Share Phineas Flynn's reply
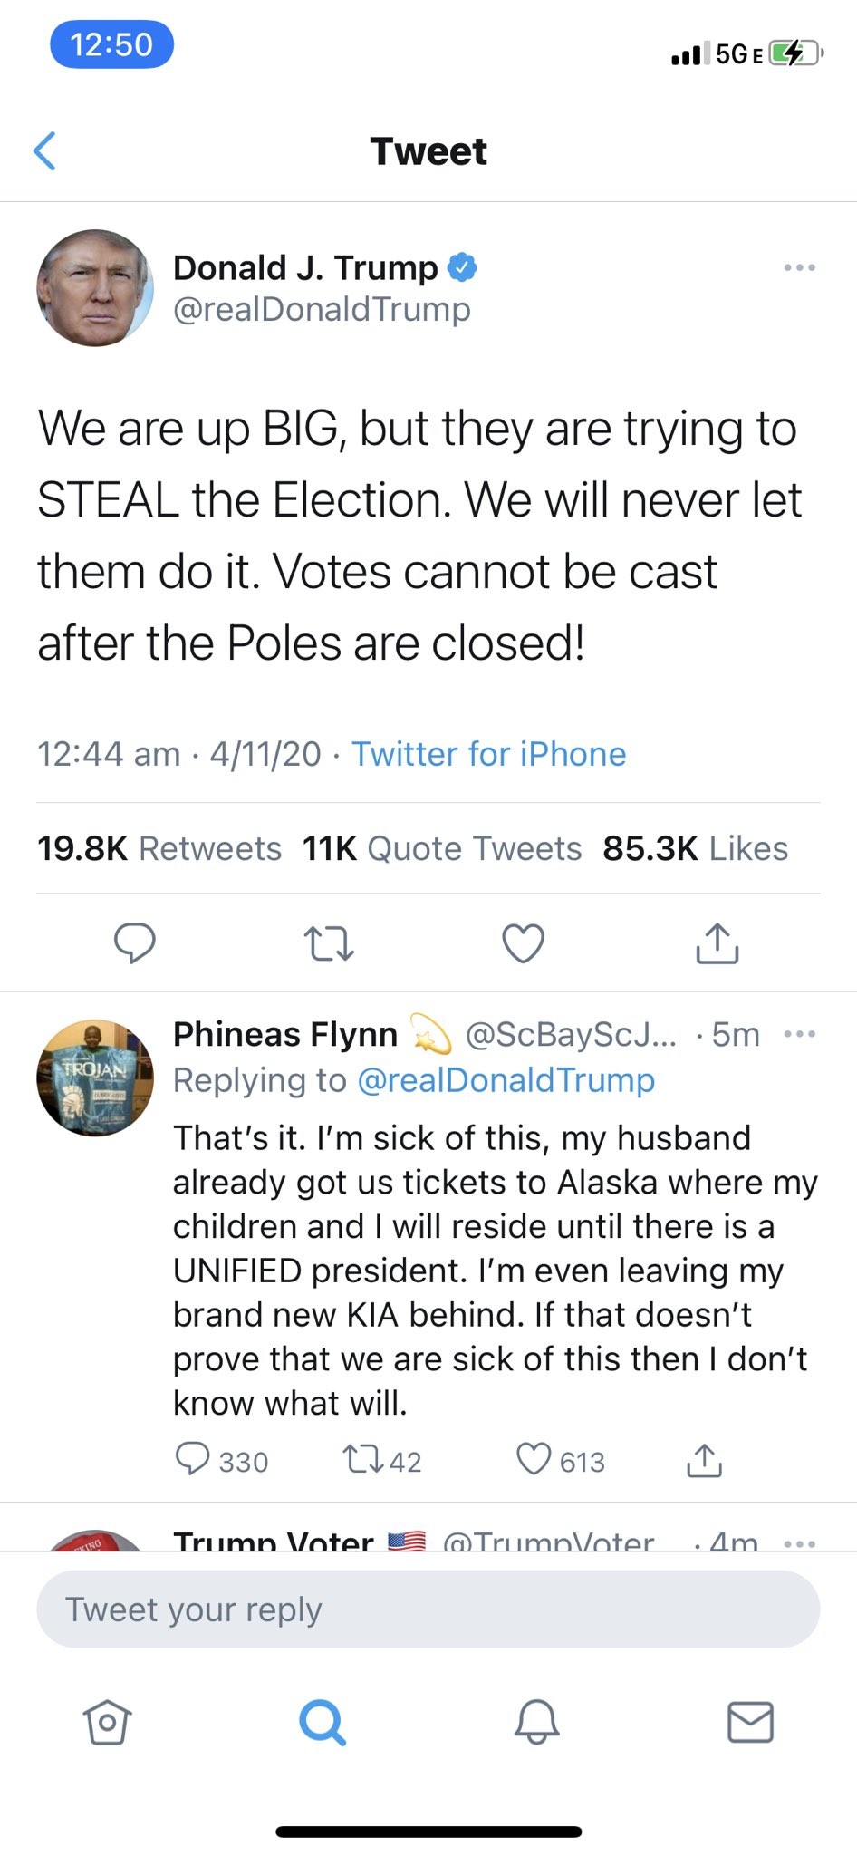 click(x=704, y=1459)
